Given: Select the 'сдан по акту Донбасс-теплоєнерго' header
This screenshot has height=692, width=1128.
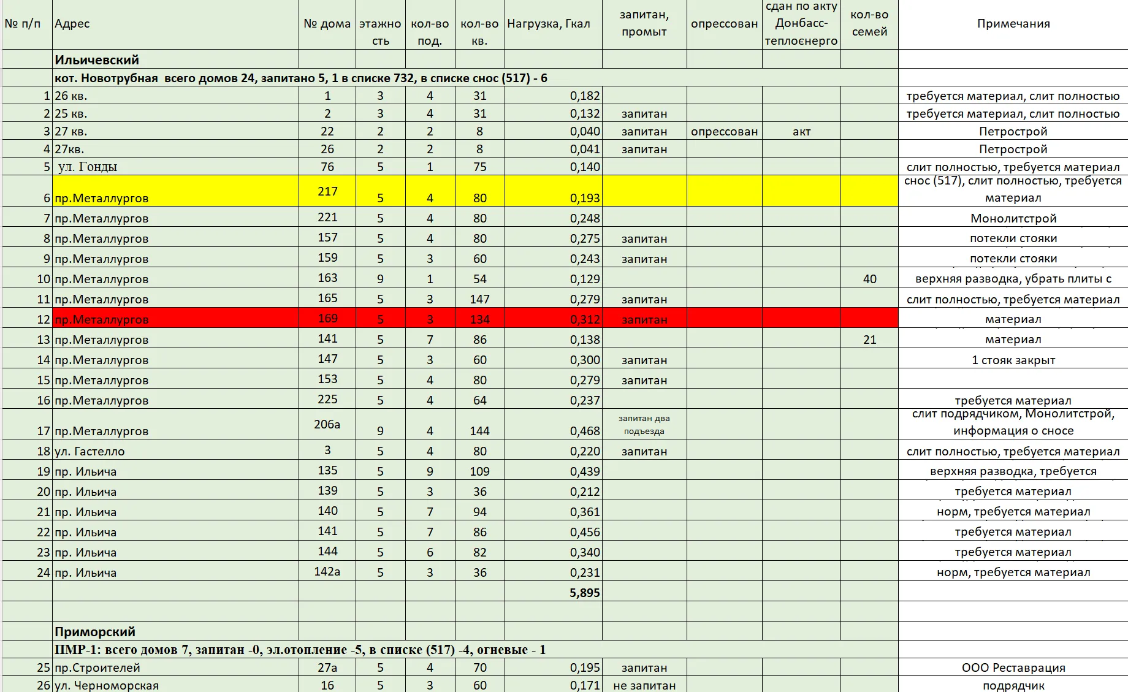Looking at the screenshot, I should [801, 24].
